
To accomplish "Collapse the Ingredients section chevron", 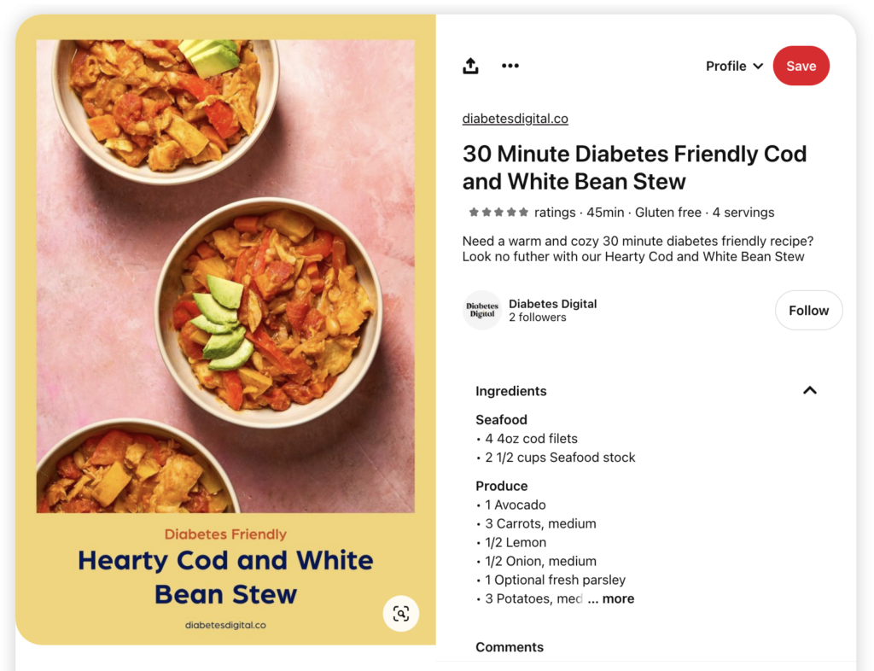I will (x=809, y=389).
